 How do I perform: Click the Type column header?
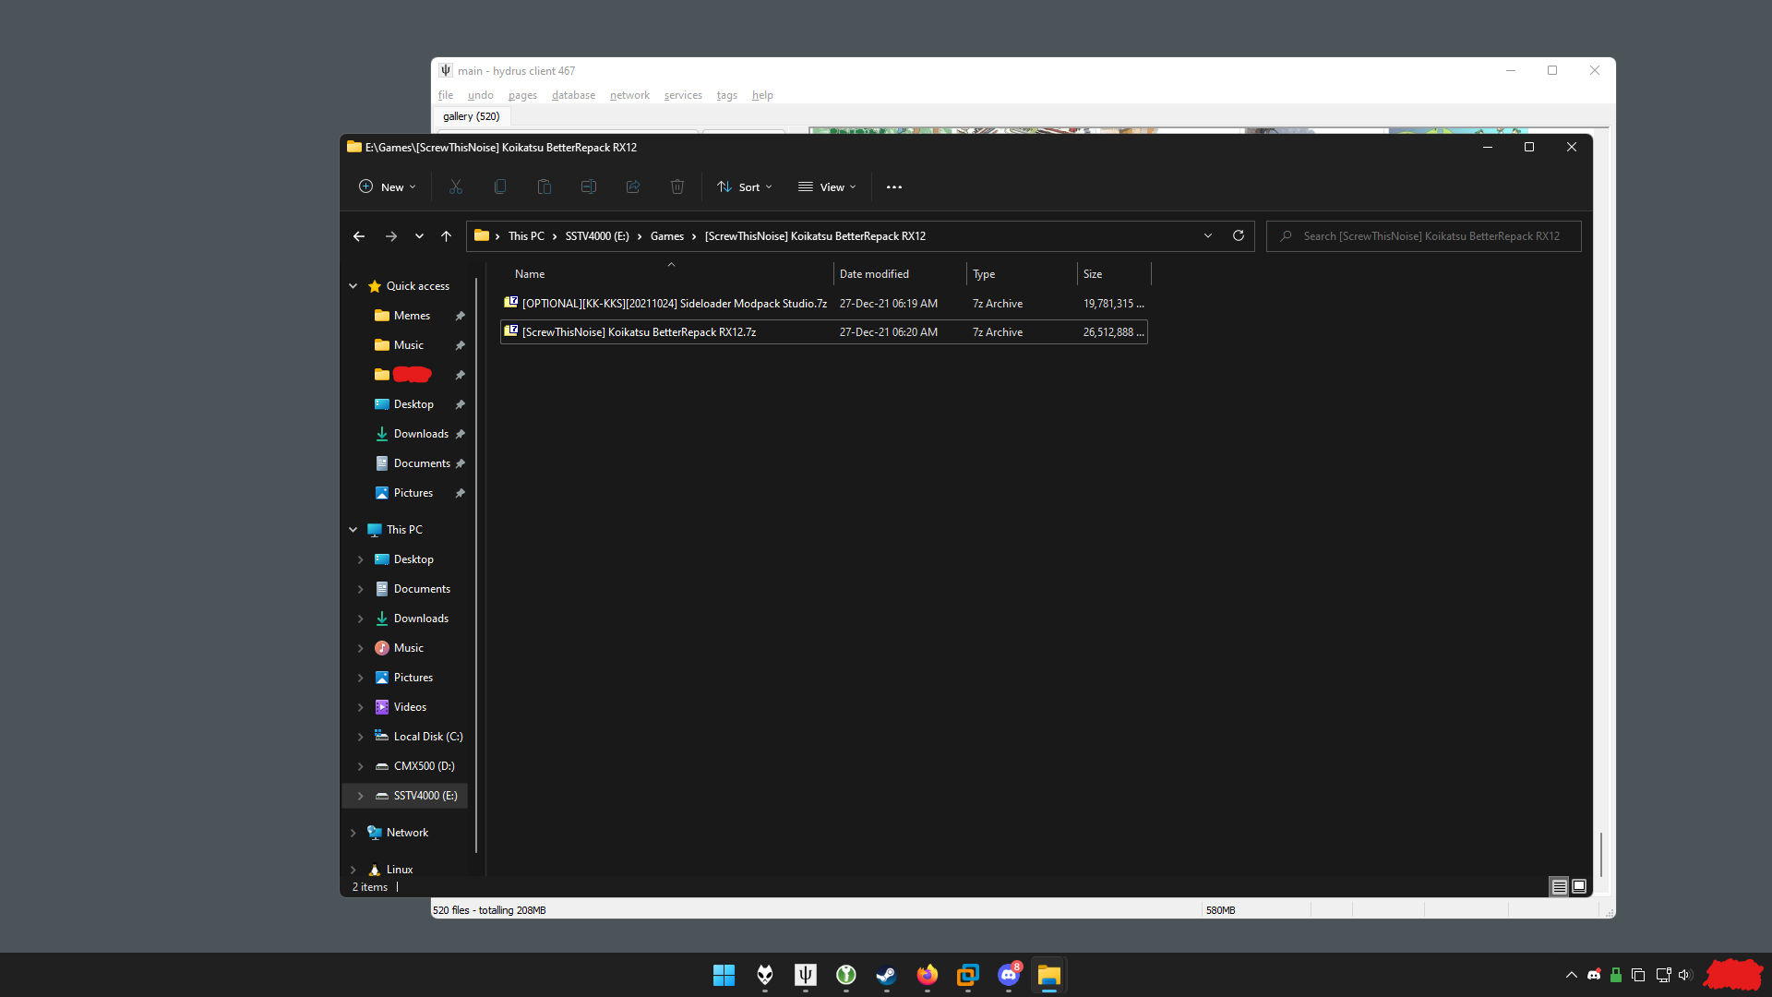[x=1022, y=274]
